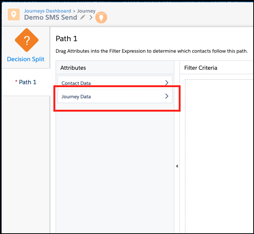Click the Attributes panel header
This screenshot has height=234, width=254.
115,67
